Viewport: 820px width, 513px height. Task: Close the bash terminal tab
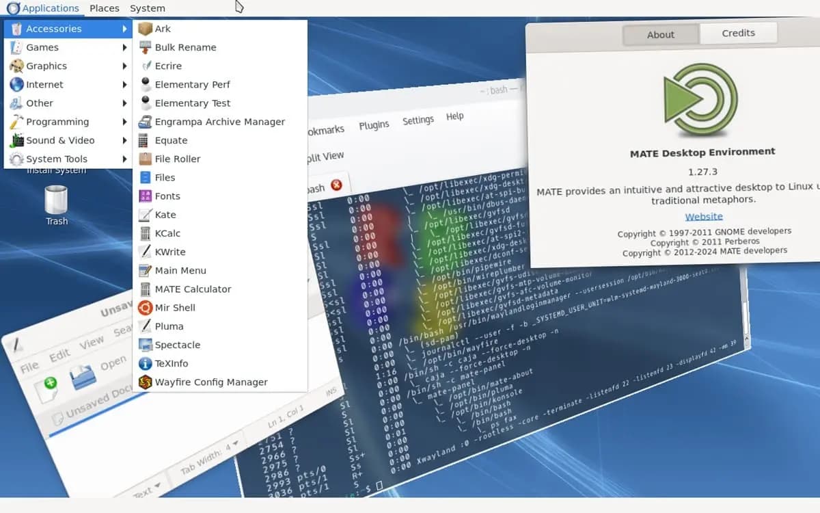(x=336, y=185)
